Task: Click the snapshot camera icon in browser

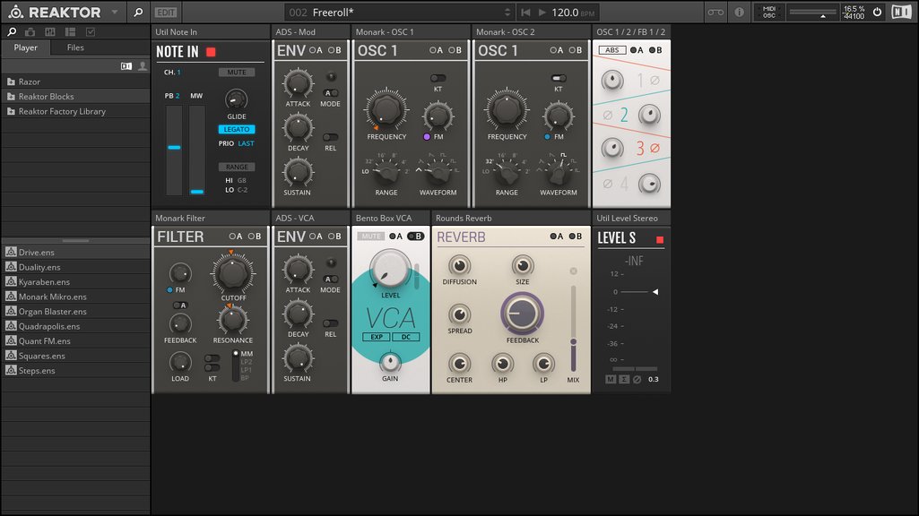Action: 30,31
